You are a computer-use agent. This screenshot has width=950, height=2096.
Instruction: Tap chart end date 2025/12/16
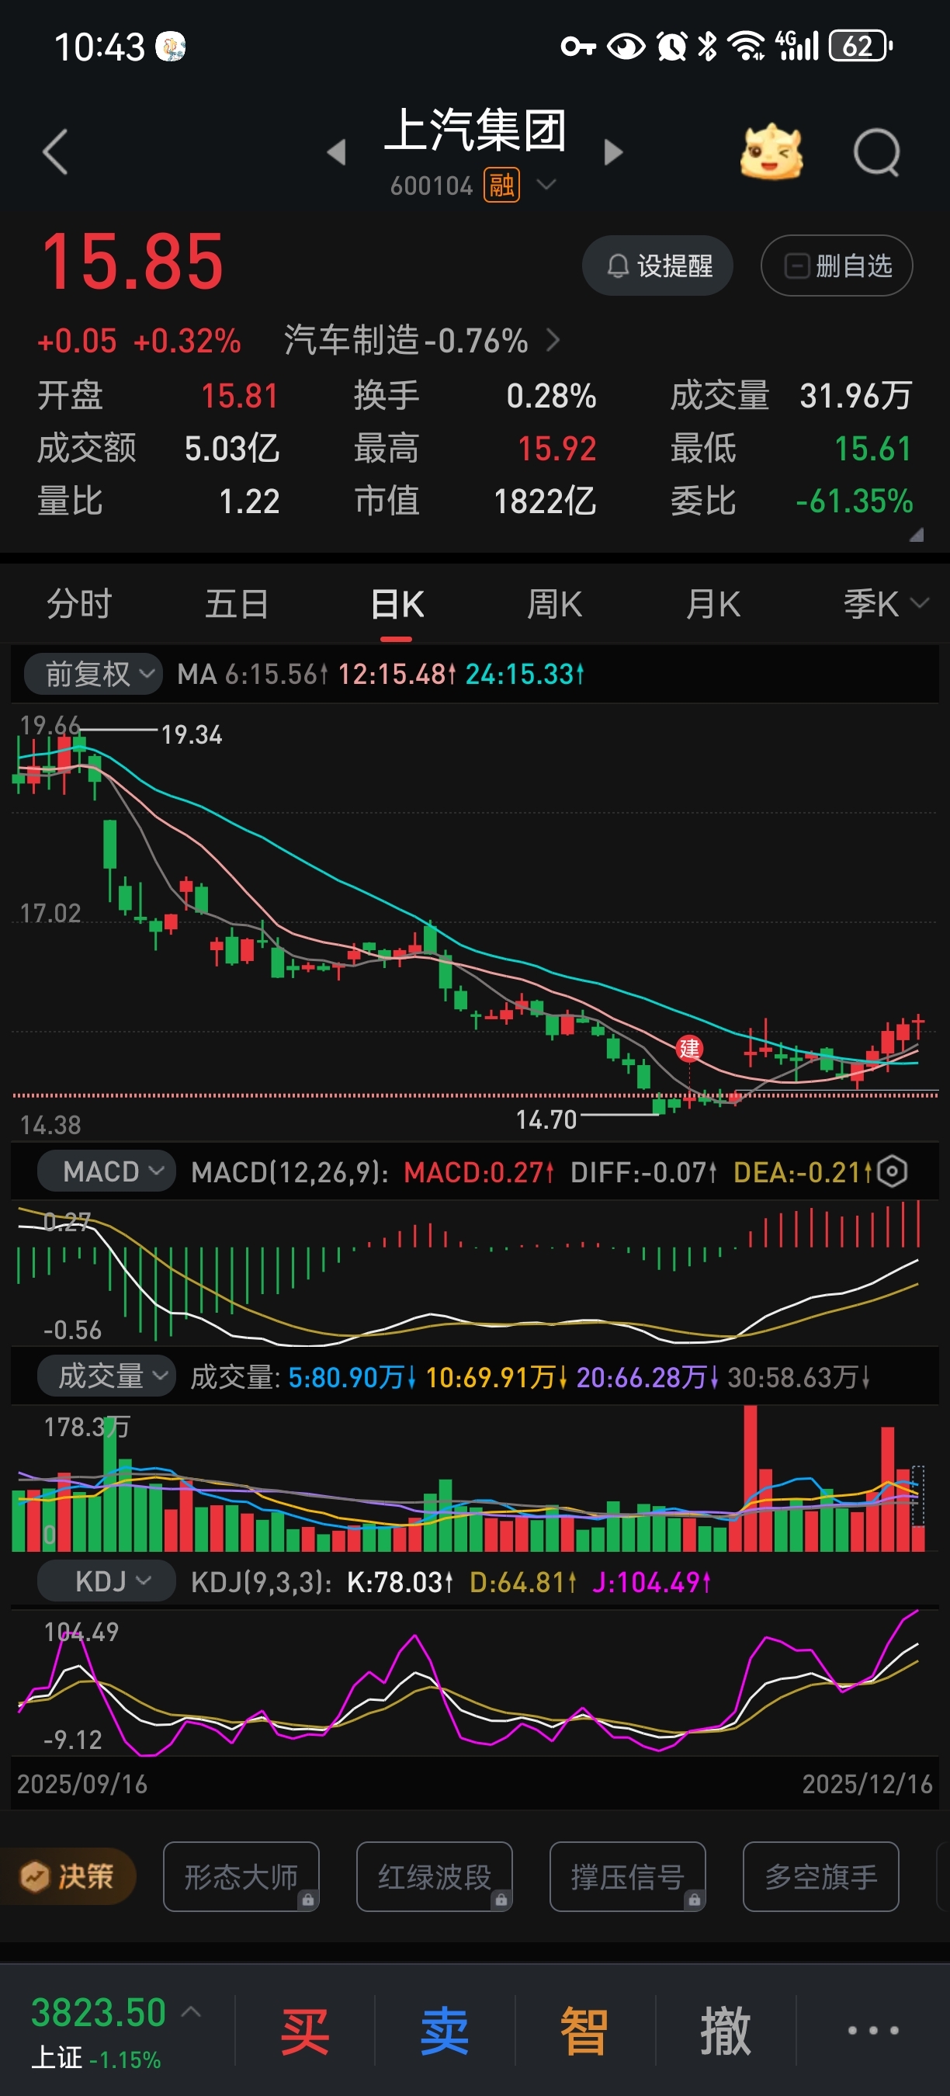tap(867, 1784)
